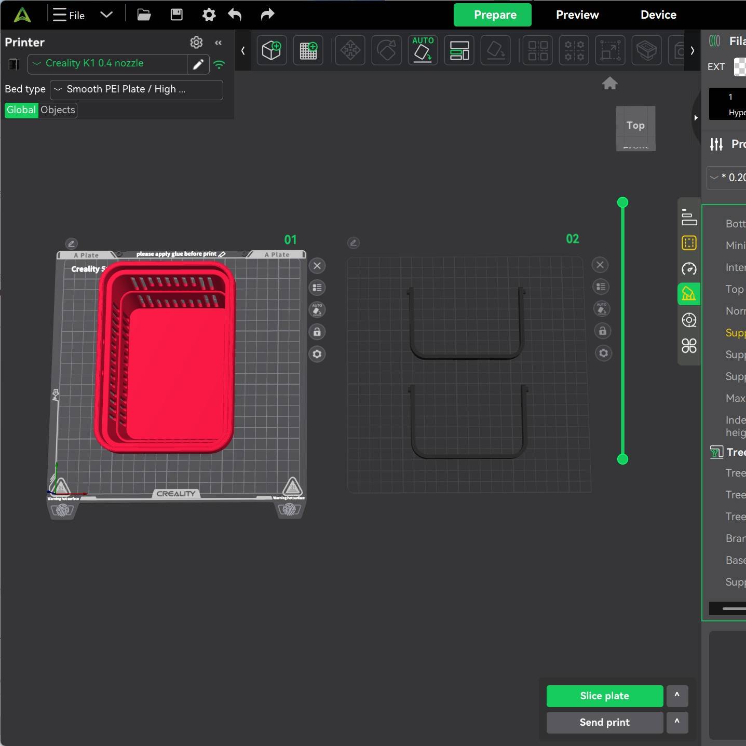Switch to the Preview tab
The width and height of the screenshot is (746, 746).
point(577,15)
